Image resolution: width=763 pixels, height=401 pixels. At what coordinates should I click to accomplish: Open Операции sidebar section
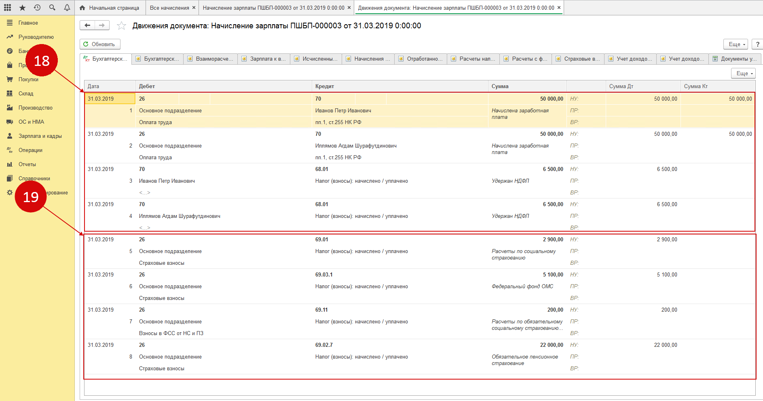pos(30,150)
